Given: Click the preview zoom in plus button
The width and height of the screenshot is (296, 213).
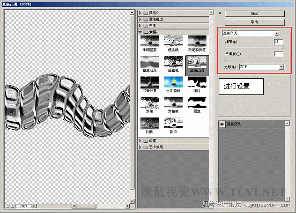Looking at the screenshot, I should pos(12,206).
